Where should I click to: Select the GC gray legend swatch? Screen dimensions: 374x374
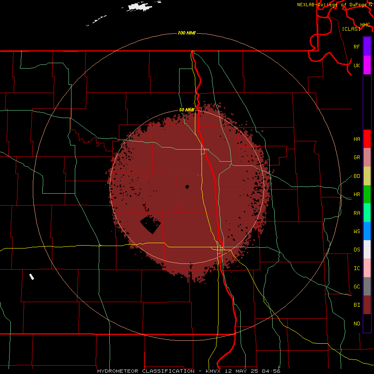coord(367,286)
